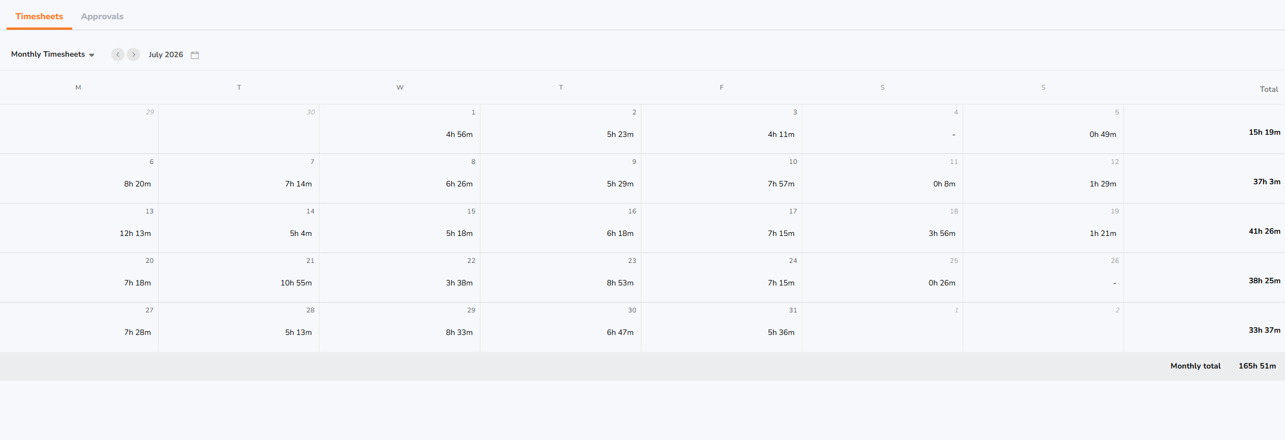This screenshot has width=1285, height=440.
Task: Open the 12h 13m entry on July 13
Action: click(135, 233)
